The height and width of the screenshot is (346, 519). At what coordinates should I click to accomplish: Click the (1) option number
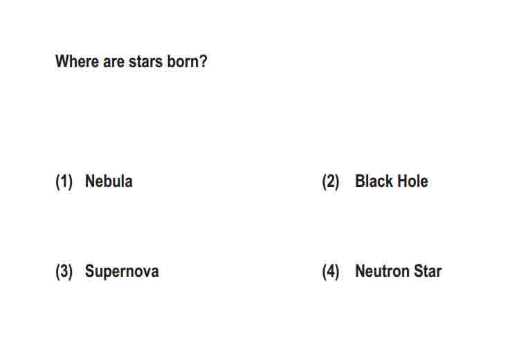click(x=64, y=182)
